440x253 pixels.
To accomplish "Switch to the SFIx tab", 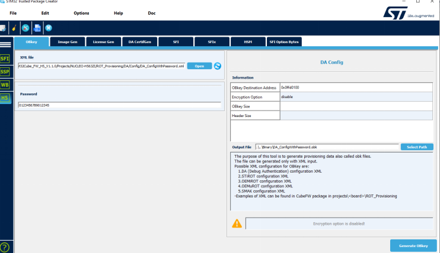I will (x=212, y=42).
